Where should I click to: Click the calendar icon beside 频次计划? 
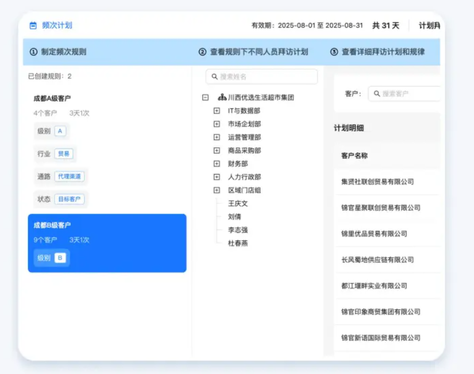click(x=32, y=25)
